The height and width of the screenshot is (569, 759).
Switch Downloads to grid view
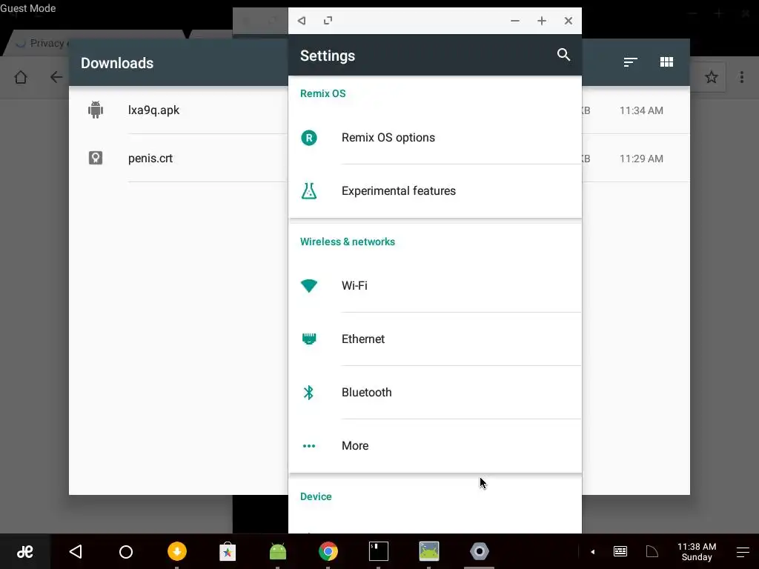tap(666, 62)
